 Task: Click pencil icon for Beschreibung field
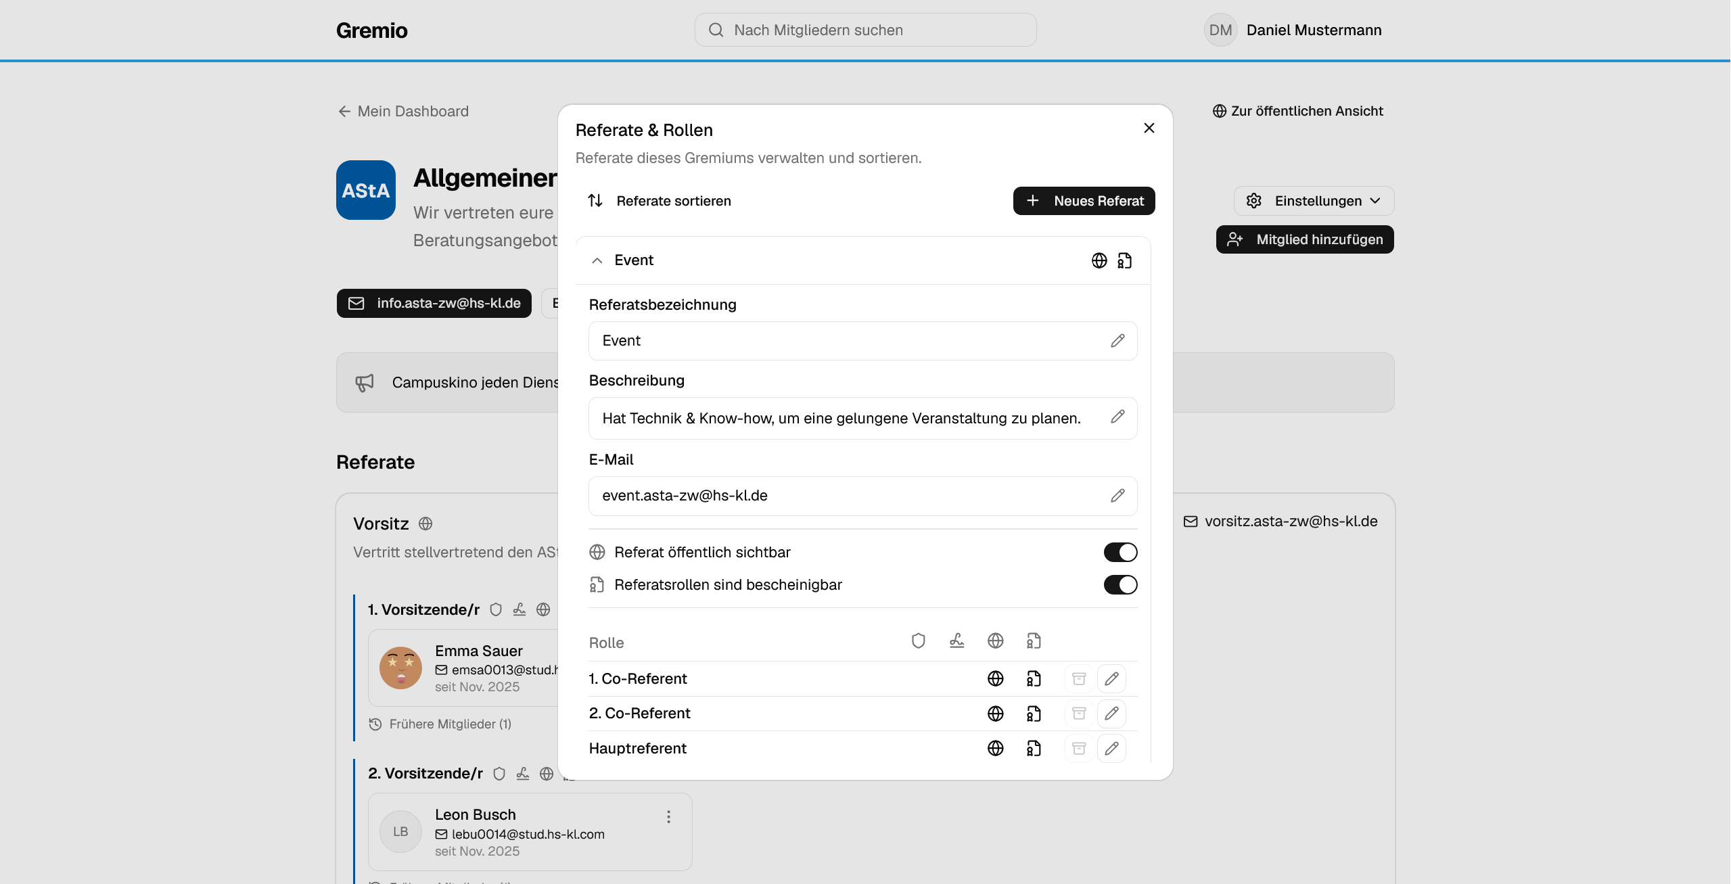pos(1117,417)
